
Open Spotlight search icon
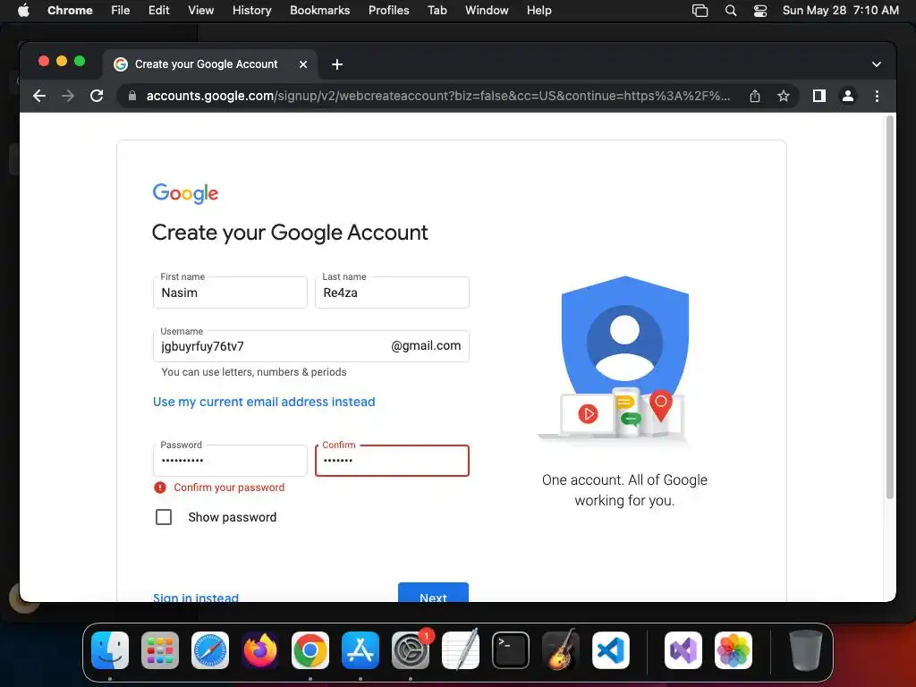click(x=730, y=11)
